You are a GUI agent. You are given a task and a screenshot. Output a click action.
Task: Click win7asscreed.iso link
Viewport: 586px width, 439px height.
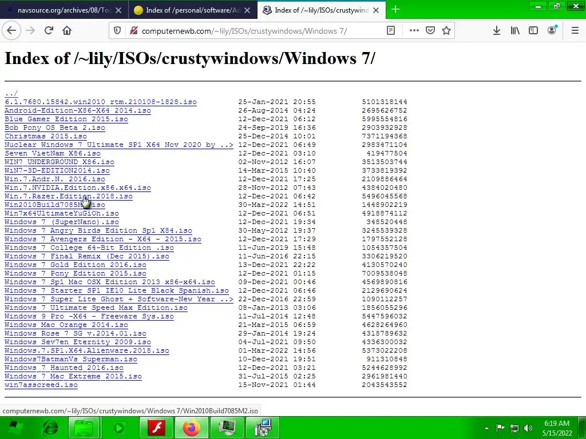(41, 385)
